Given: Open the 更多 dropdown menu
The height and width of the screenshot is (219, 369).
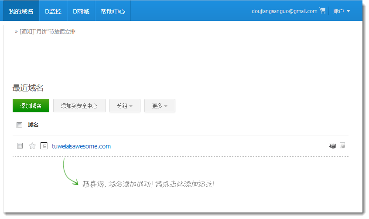Looking at the screenshot, I should tap(160, 106).
